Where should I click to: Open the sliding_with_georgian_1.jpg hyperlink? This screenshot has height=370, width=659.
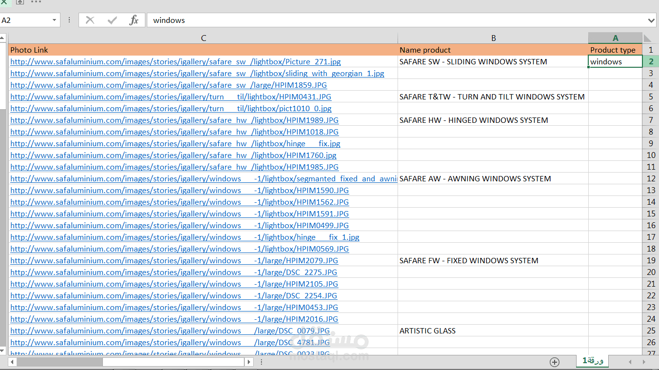[197, 73]
